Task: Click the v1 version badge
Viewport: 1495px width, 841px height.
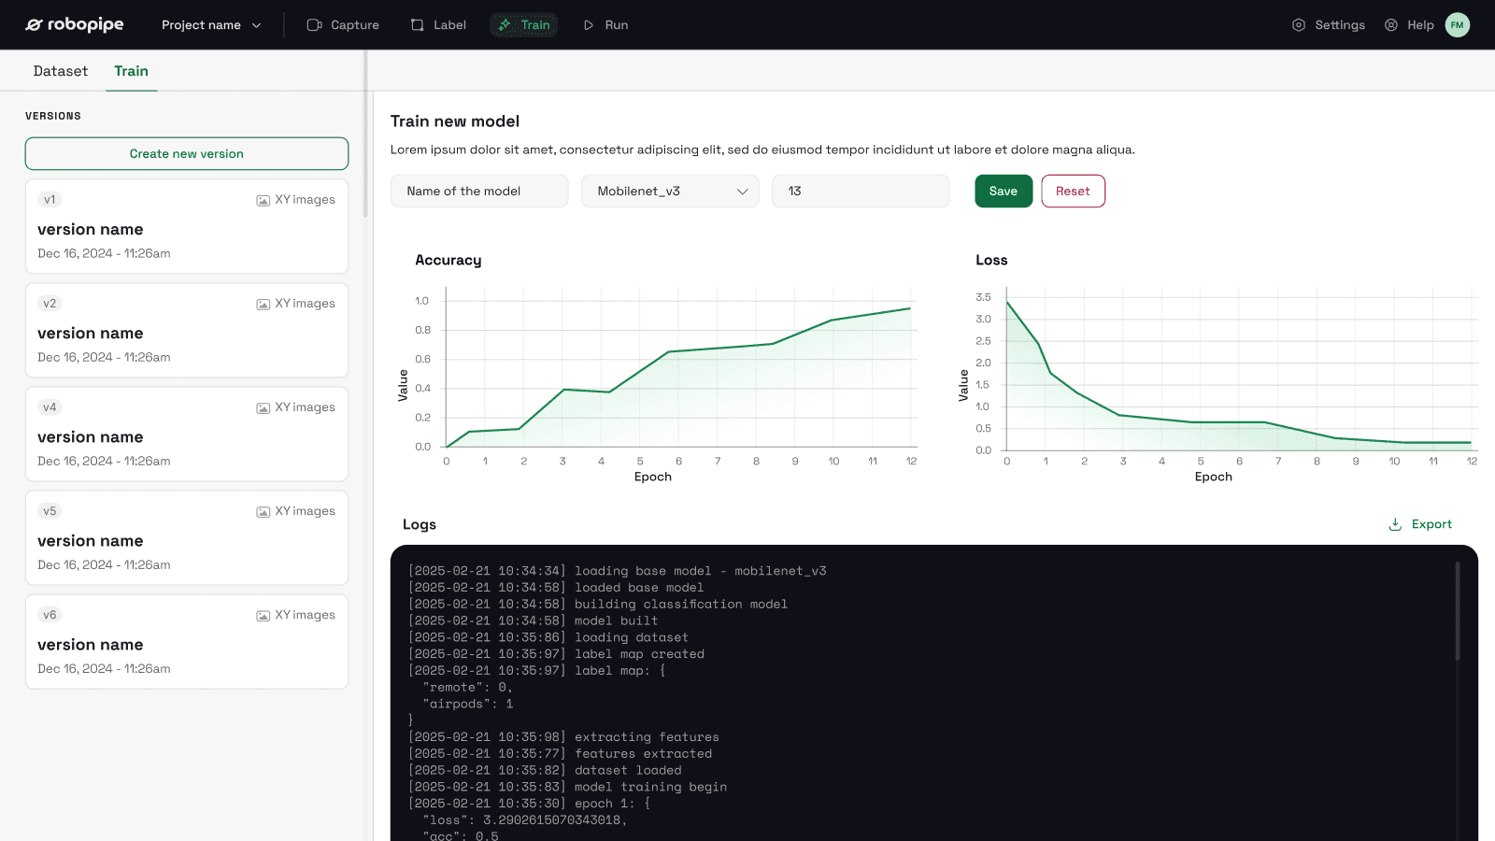Action: 50,199
